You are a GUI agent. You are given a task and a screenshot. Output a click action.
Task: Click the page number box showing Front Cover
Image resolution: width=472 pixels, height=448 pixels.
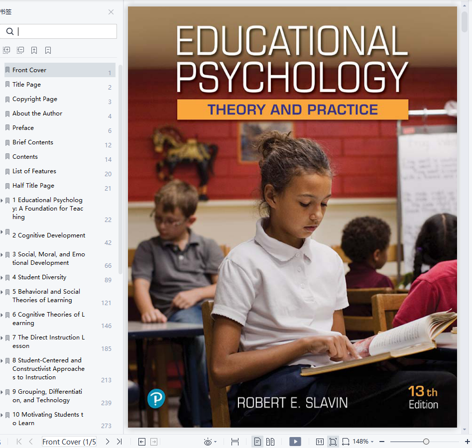[x=69, y=442]
